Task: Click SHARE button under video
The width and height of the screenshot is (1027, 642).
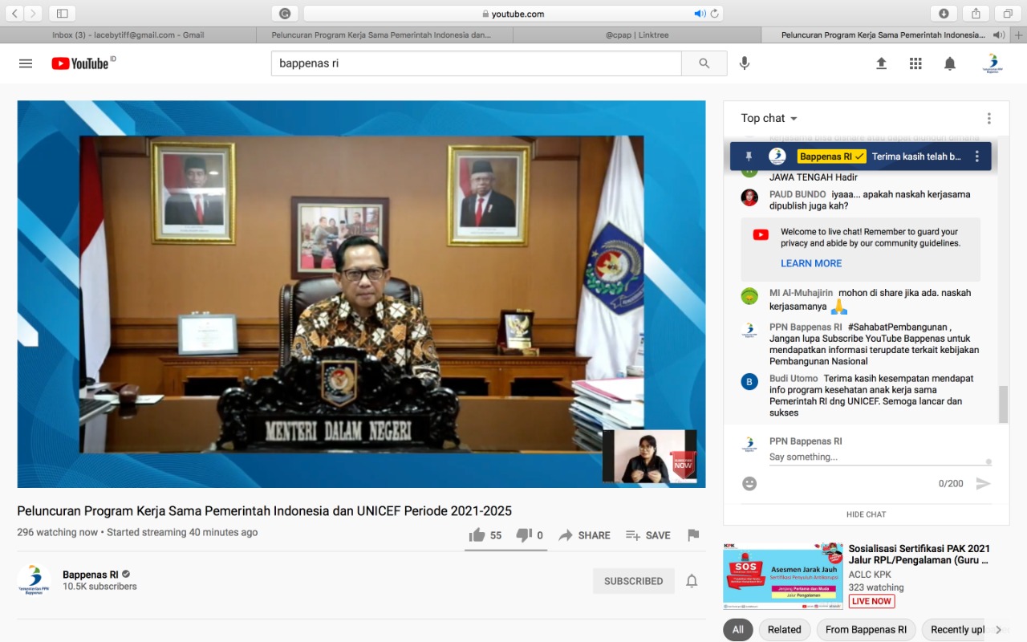Action: pyautogui.click(x=585, y=535)
